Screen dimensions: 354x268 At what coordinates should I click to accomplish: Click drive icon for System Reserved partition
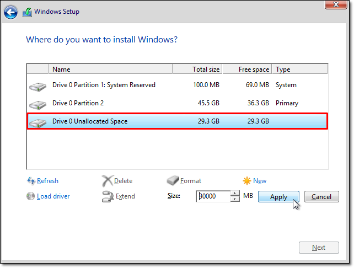tap(37, 87)
